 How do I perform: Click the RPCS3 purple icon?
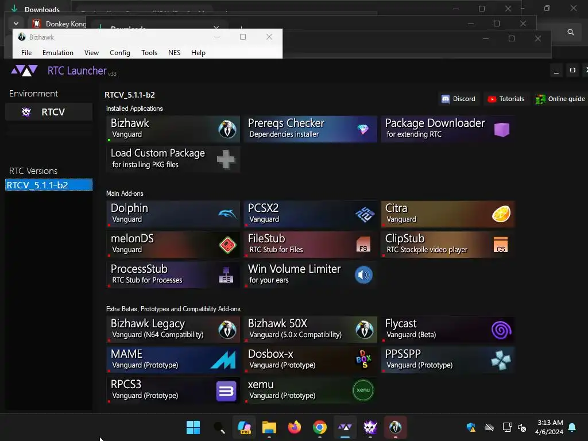point(226,390)
